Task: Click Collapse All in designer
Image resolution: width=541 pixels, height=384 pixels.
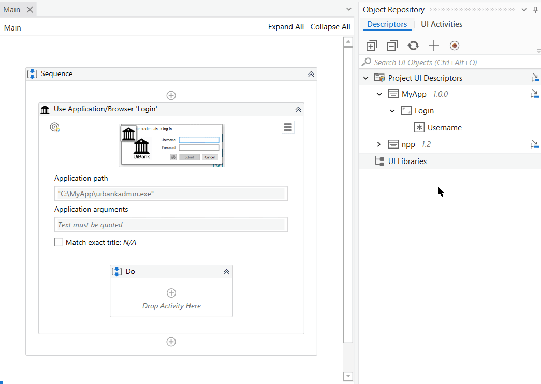Action: [x=330, y=27]
